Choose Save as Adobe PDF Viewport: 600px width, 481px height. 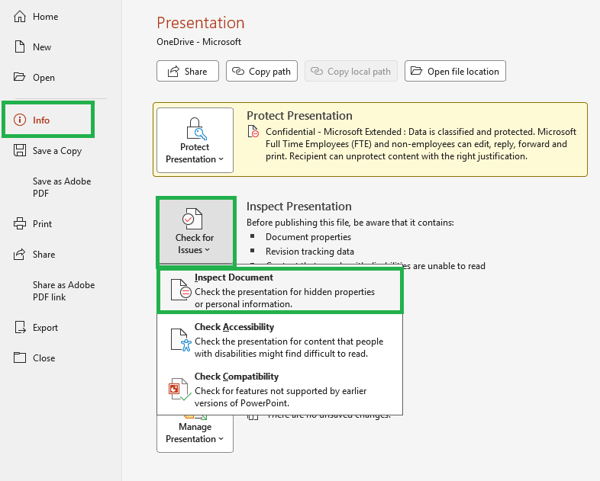(x=62, y=188)
